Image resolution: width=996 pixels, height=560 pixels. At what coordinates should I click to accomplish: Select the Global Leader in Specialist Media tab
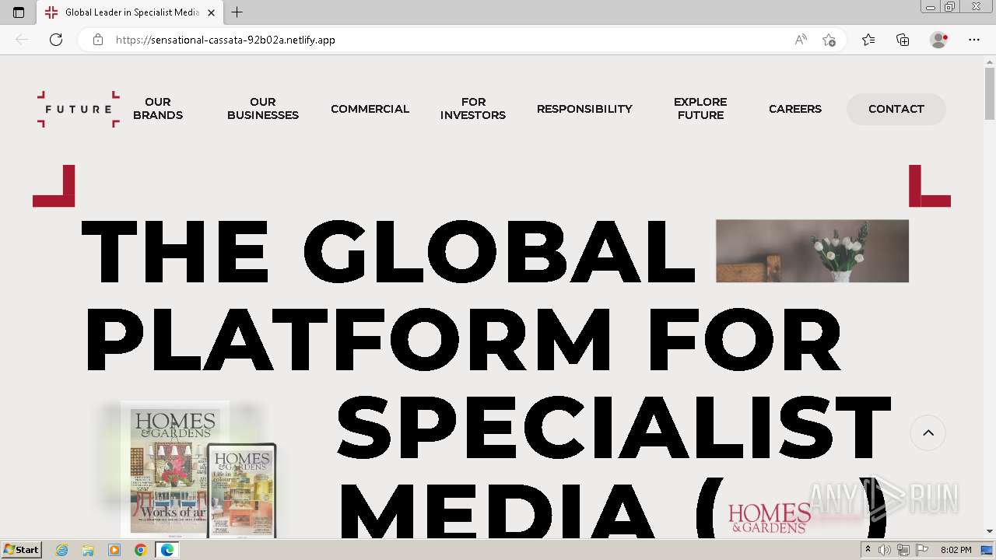pyautogui.click(x=131, y=12)
